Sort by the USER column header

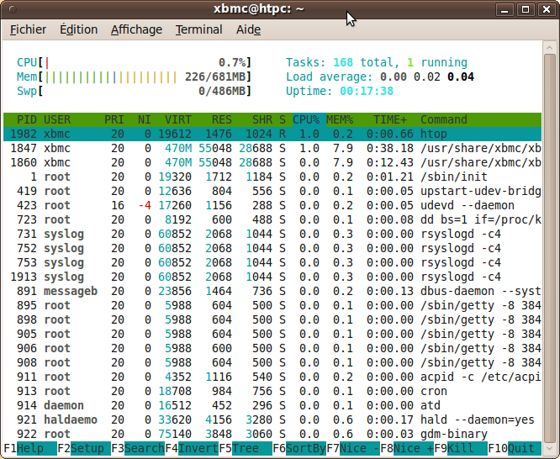coord(57,119)
